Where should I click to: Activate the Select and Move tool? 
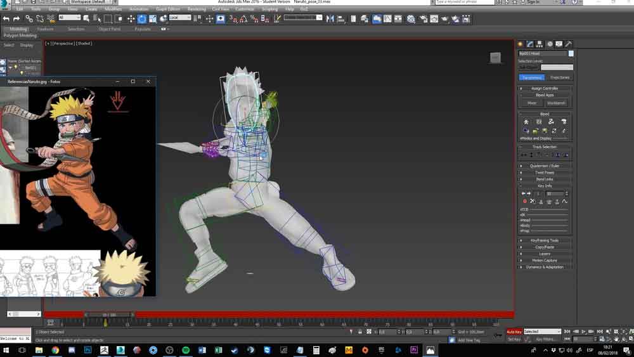(131, 18)
